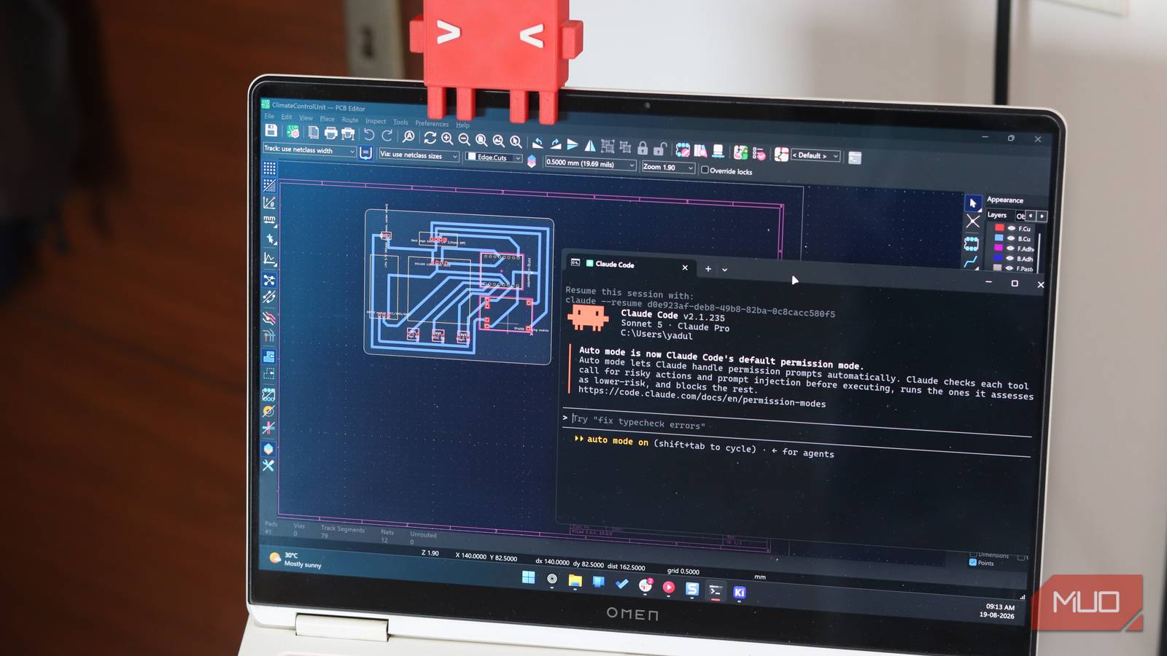The height and width of the screenshot is (656, 1167).
Task: Select the Route Tracks tool
Action: (x=970, y=262)
